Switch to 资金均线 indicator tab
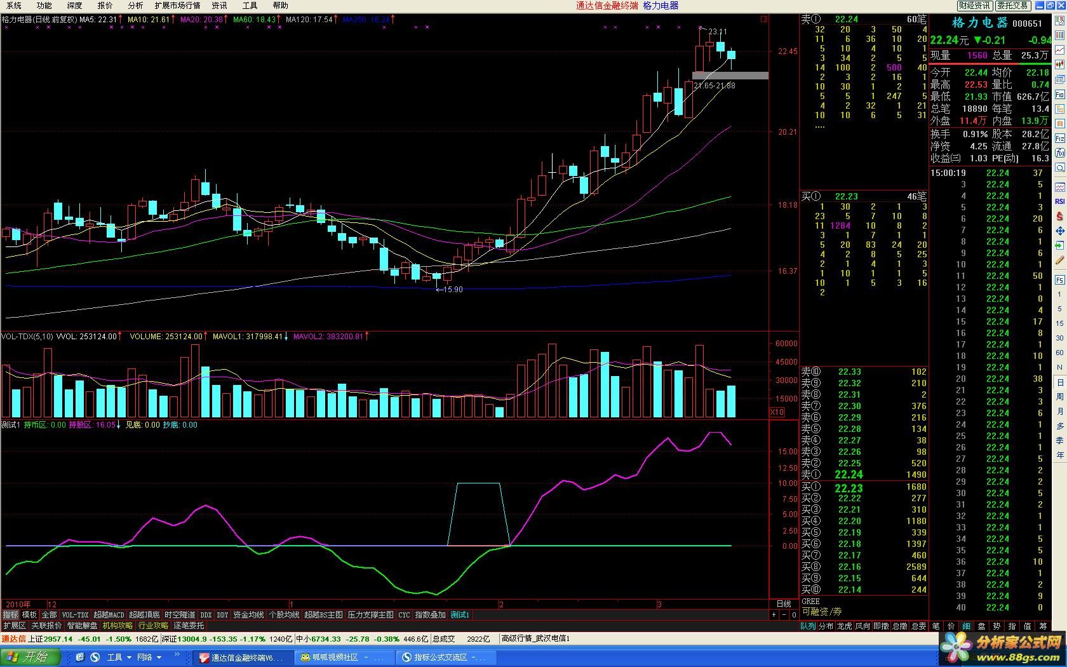This screenshot has height=667, width=1067. [248, 615]
